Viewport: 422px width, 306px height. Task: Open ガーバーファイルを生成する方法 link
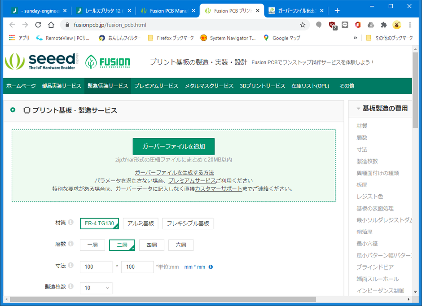(174, 173)
